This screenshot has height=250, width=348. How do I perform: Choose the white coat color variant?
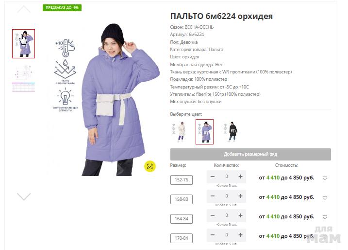tap(179, 132)
